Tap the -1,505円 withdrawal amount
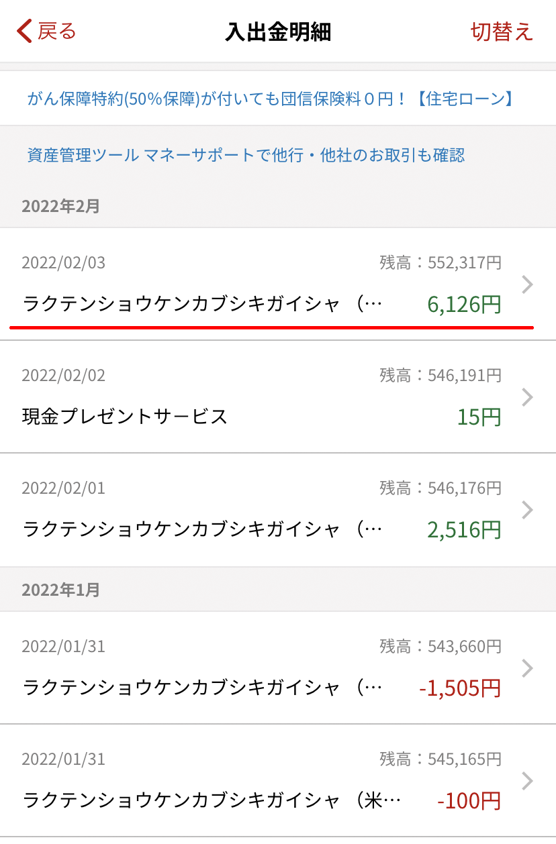 pos(459,688)
